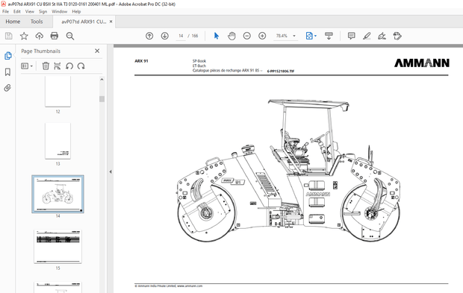Click the Save file icon
This screenshot has height=293, width=463.
(x=8, y=36)
